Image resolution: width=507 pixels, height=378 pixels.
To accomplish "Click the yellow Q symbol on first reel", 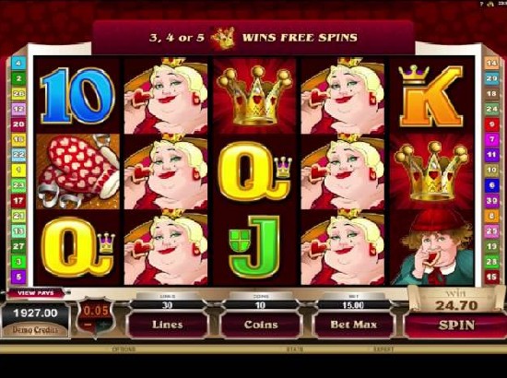I will 78,247.
